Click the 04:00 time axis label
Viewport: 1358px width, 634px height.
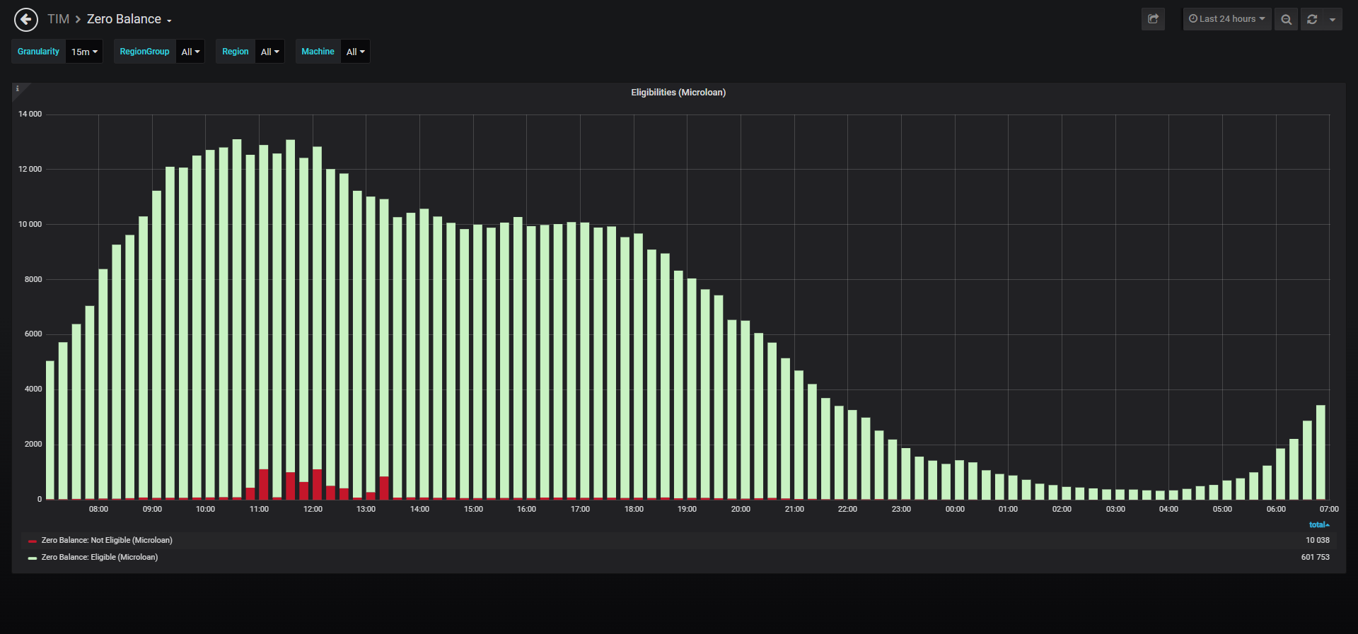pos(1168,509)
